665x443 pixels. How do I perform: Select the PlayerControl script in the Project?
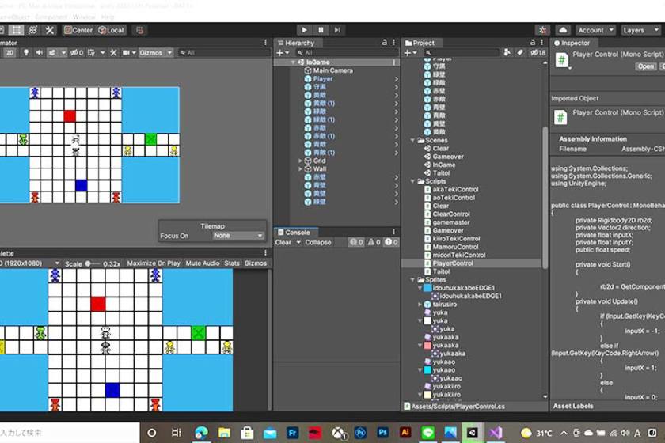(453, 263)
